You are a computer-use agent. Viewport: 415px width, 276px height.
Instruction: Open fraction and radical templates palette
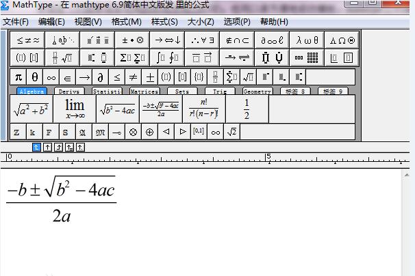62,57
